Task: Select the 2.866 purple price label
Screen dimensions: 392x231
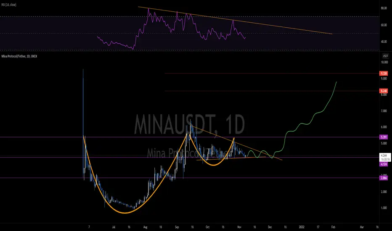Action: point(384,178)
